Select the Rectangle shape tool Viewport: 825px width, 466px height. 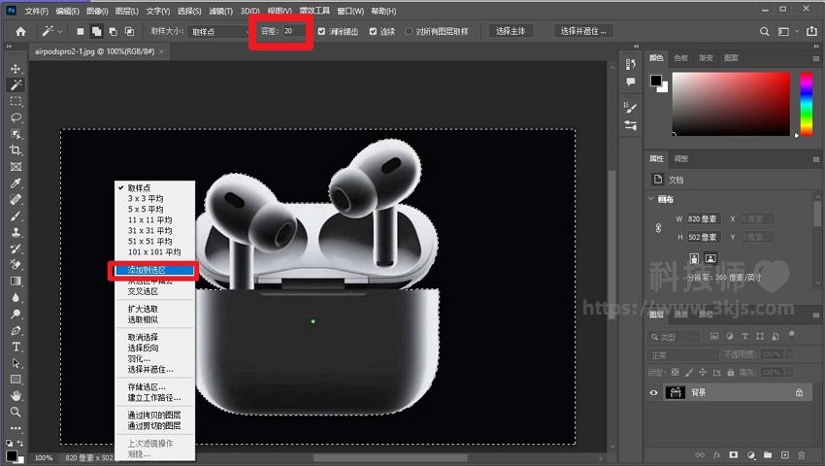16,380
